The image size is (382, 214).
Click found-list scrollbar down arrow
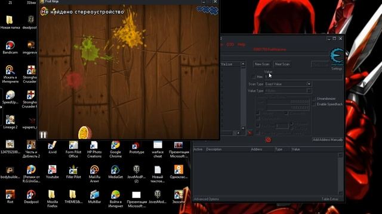[x=243, y=128]
